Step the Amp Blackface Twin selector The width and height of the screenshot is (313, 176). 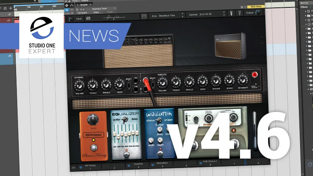pyautogui.click(x=183, y=15)
